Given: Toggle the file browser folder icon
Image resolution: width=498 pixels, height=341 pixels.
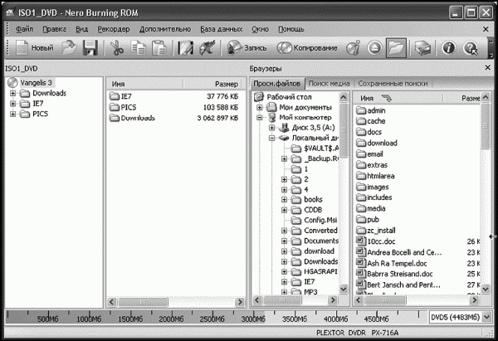Looking at the screenshot, I should [x=396, y=48].
